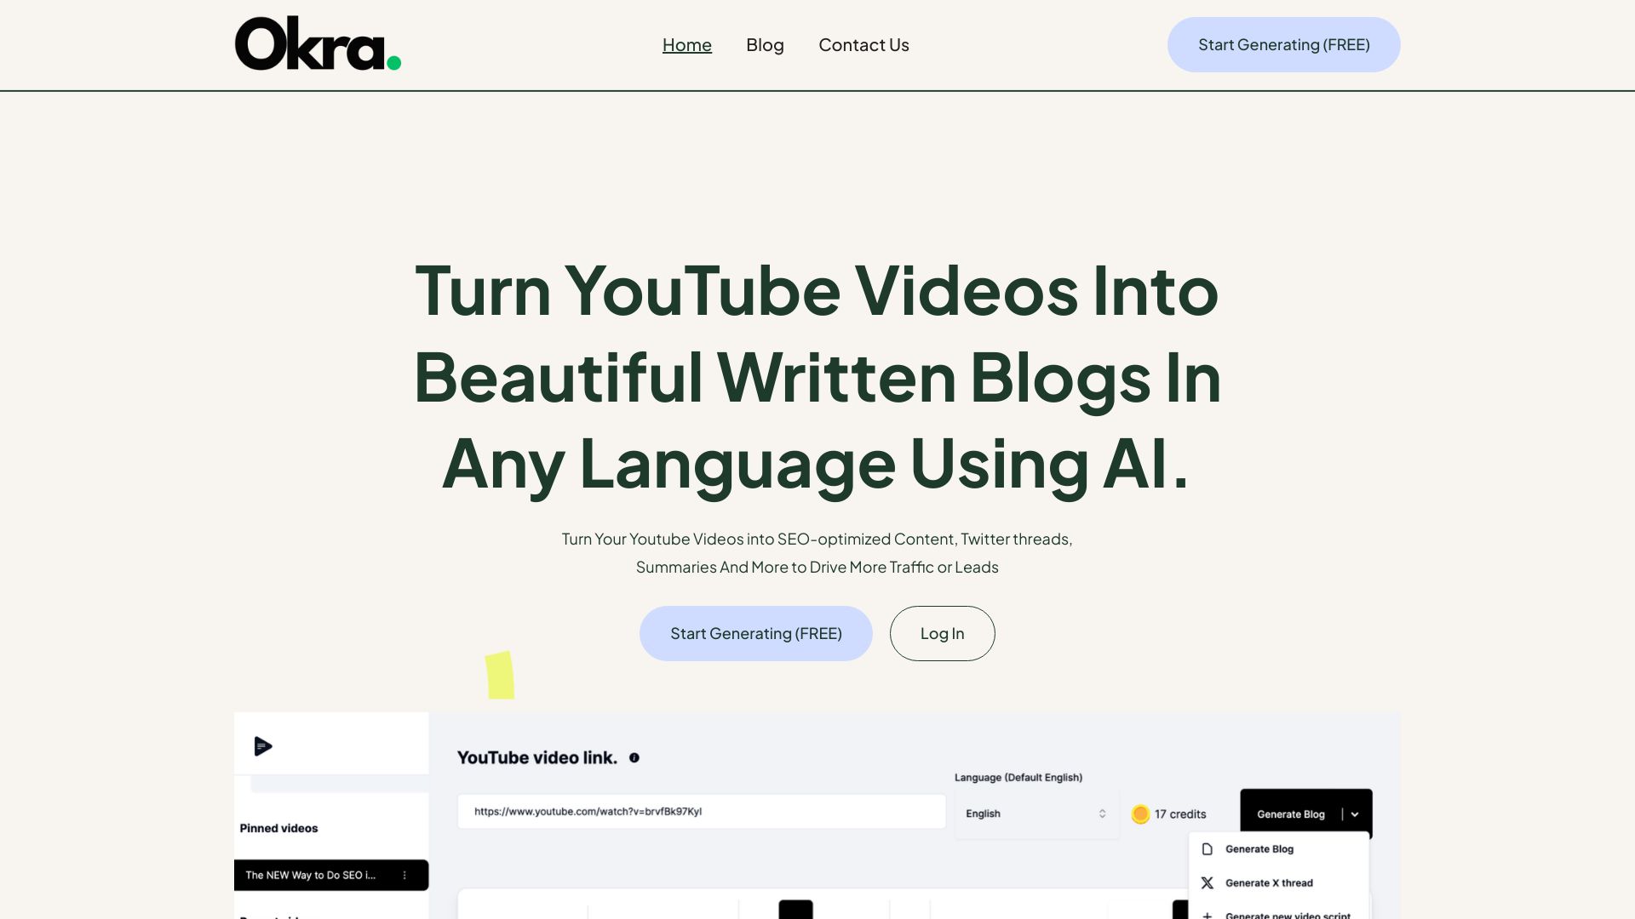The height and width of the screenshot is (919, 1635).
Task: Click the gold credits coin indicator
Action: (1139, 813)
